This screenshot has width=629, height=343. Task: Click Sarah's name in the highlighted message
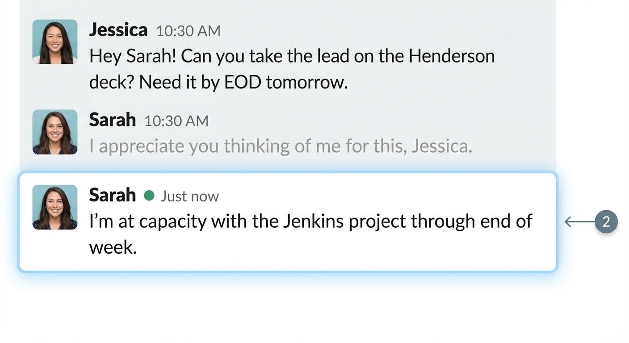(x=112, y=195)
